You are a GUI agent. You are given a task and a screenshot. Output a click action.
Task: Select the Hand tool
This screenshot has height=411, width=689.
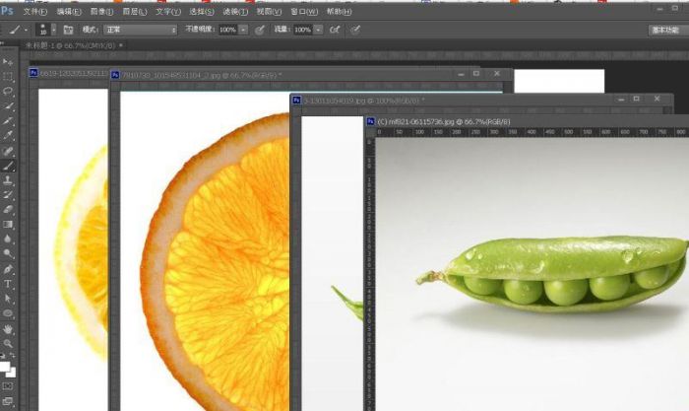click(9, 328)
